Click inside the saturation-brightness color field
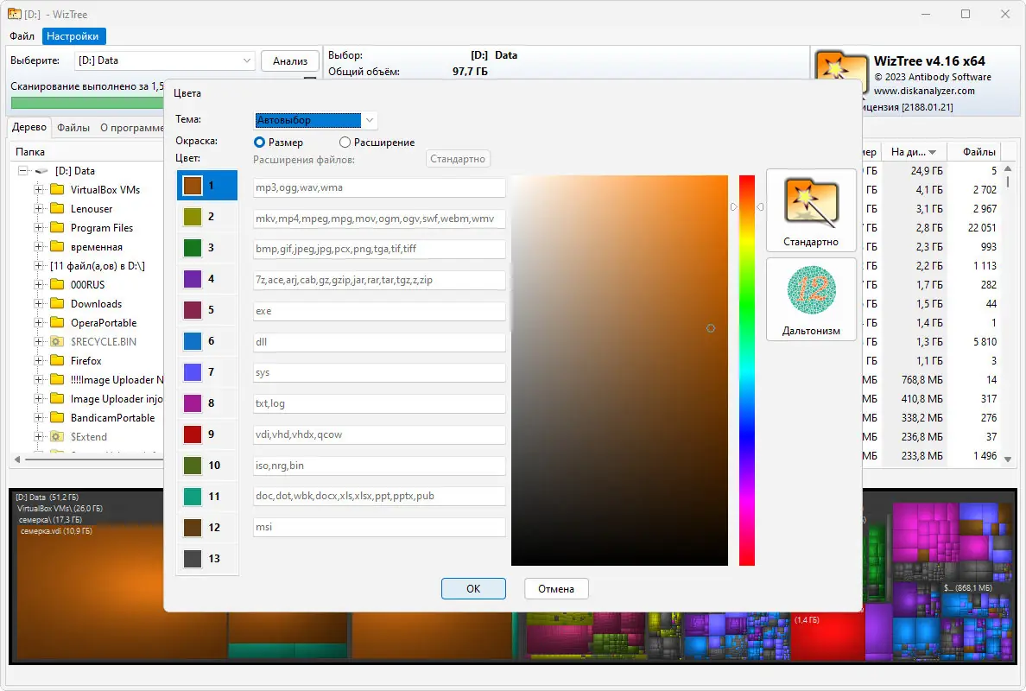 click(x=619, y=371)
